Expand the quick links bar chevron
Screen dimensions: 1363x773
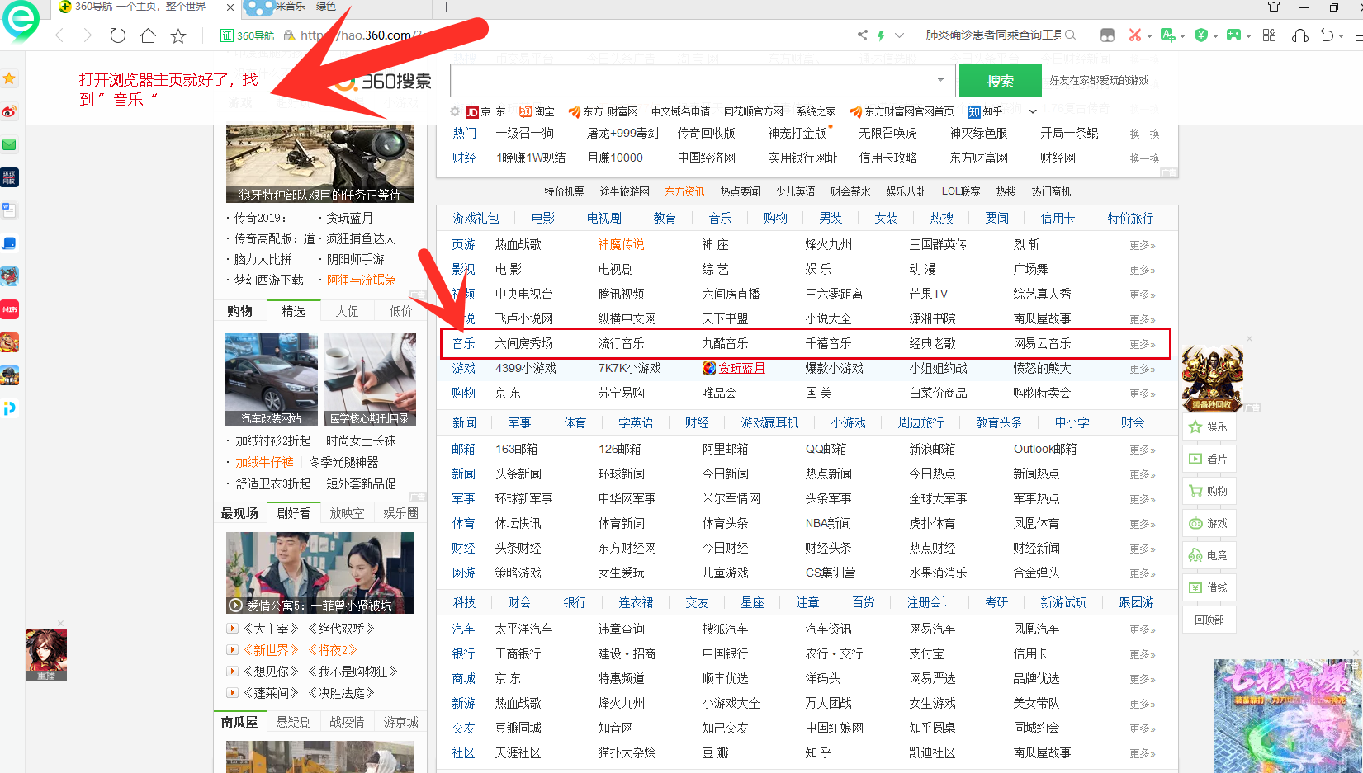point(1033,111)
